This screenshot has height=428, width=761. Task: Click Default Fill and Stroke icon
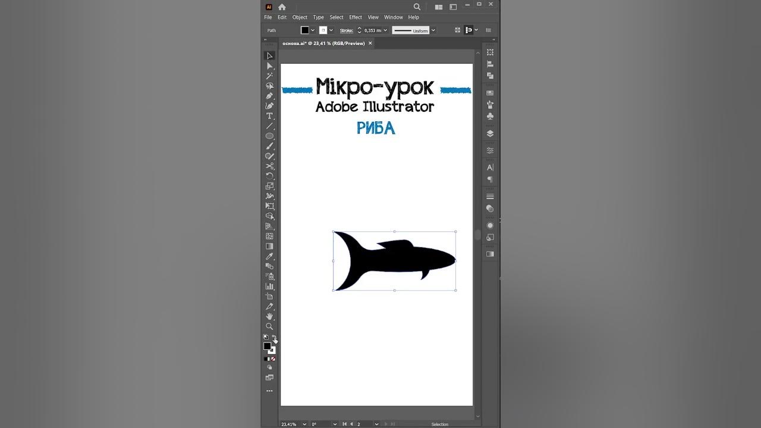(x=266, y=337)
